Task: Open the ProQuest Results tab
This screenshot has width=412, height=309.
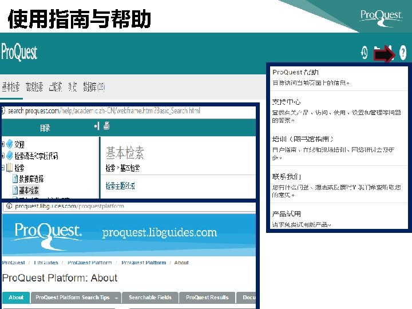Action: point(207,298)
